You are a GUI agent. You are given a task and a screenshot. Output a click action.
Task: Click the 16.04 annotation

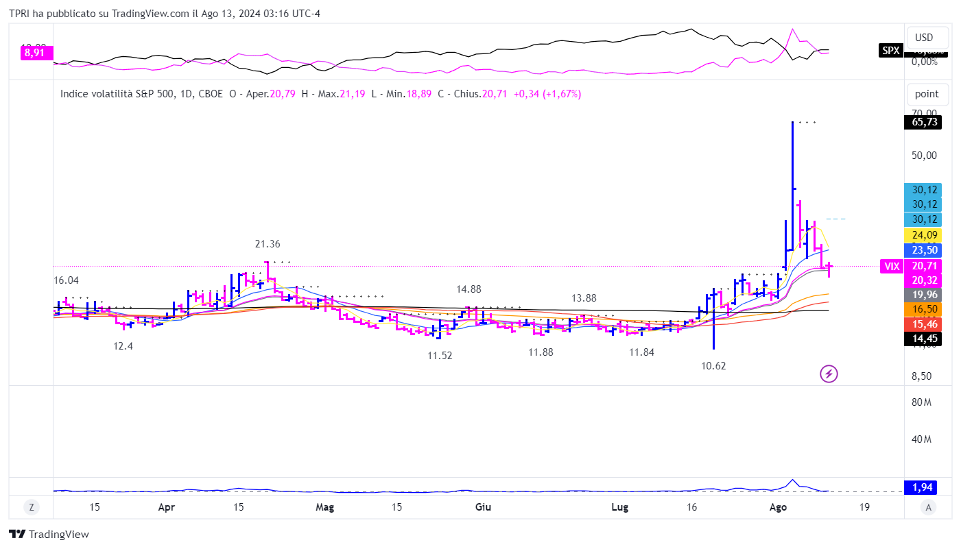(x=67, y=280)
